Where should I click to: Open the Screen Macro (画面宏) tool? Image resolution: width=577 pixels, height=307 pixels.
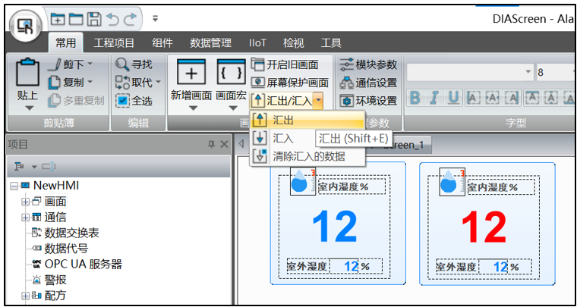[231, 74]
